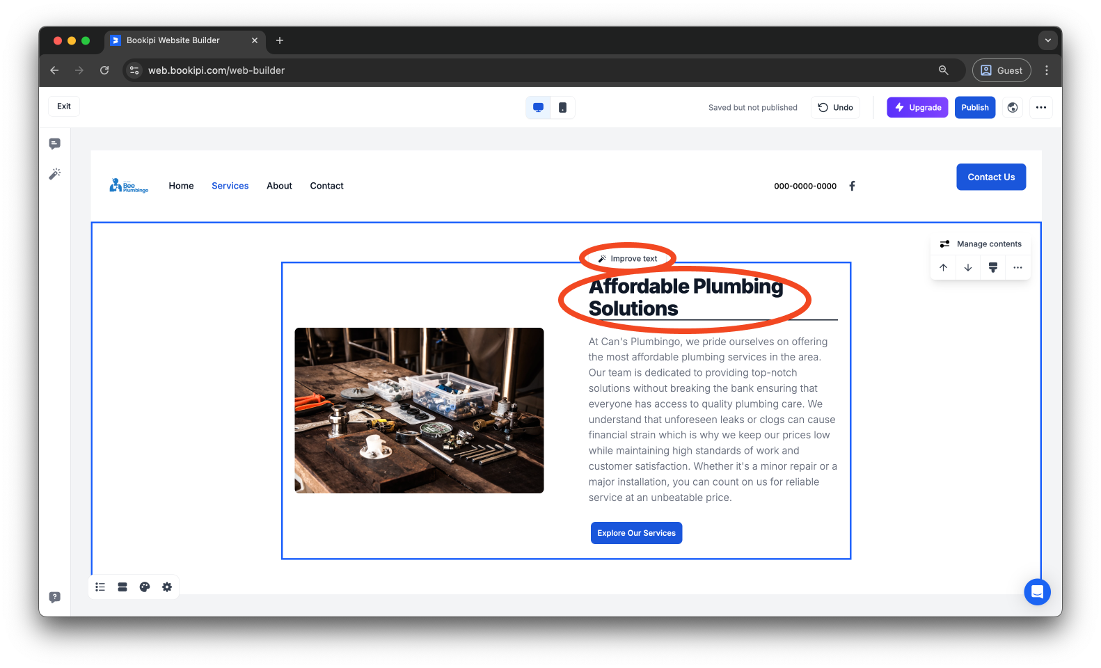
Task: Click the zoom magnifier icon in the address bar
Action: point(944,70)
